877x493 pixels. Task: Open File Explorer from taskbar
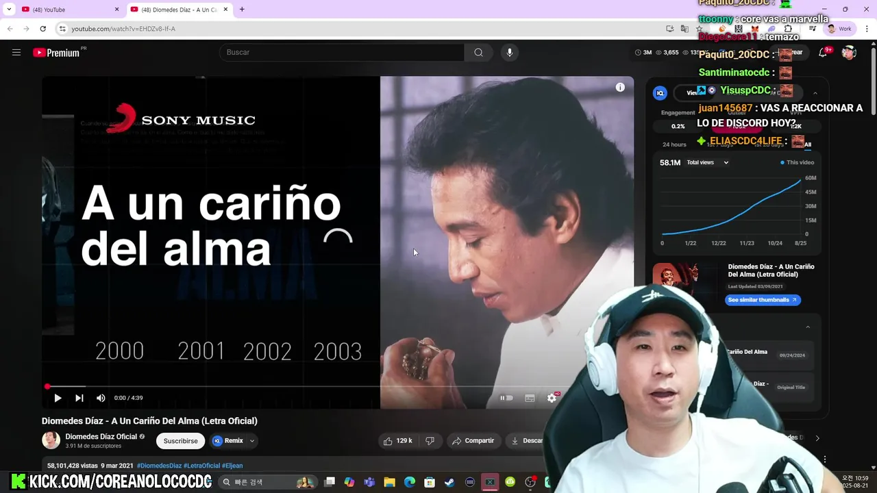pyautogui.click(x=389, y=482)
